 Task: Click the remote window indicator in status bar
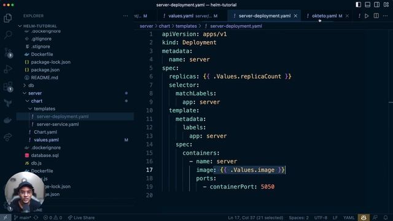(x=6, y=217)
